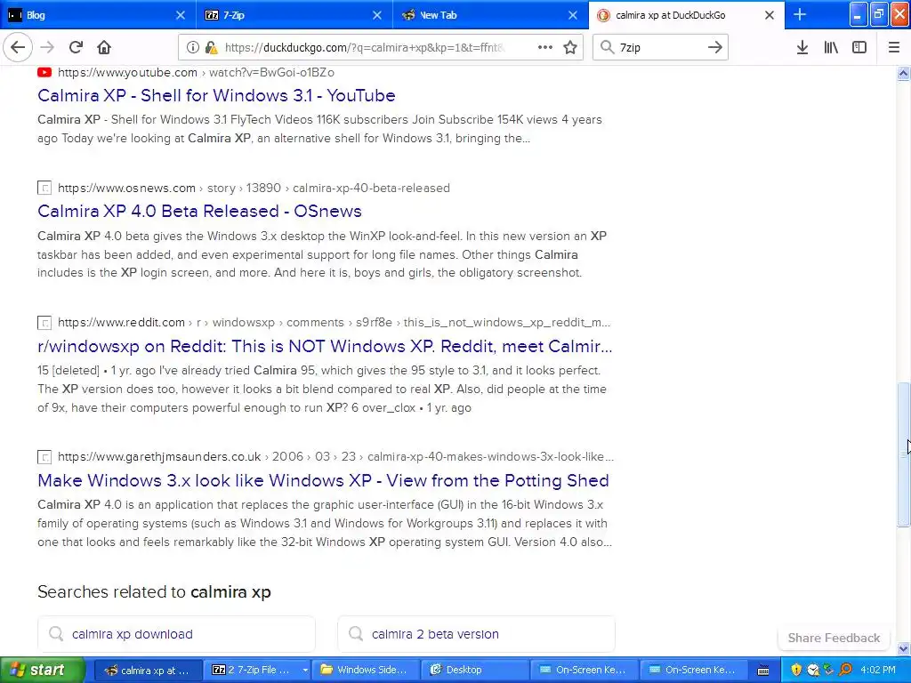The width and height of the screenshot is (911, 683).
Task: Click the YouTube favicon beside result
Action: (44, 73)
